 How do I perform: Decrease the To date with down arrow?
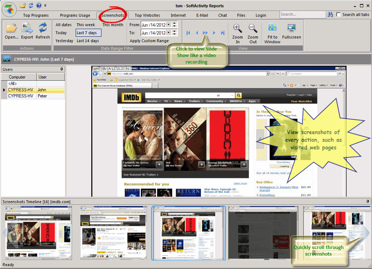[175, 34]
